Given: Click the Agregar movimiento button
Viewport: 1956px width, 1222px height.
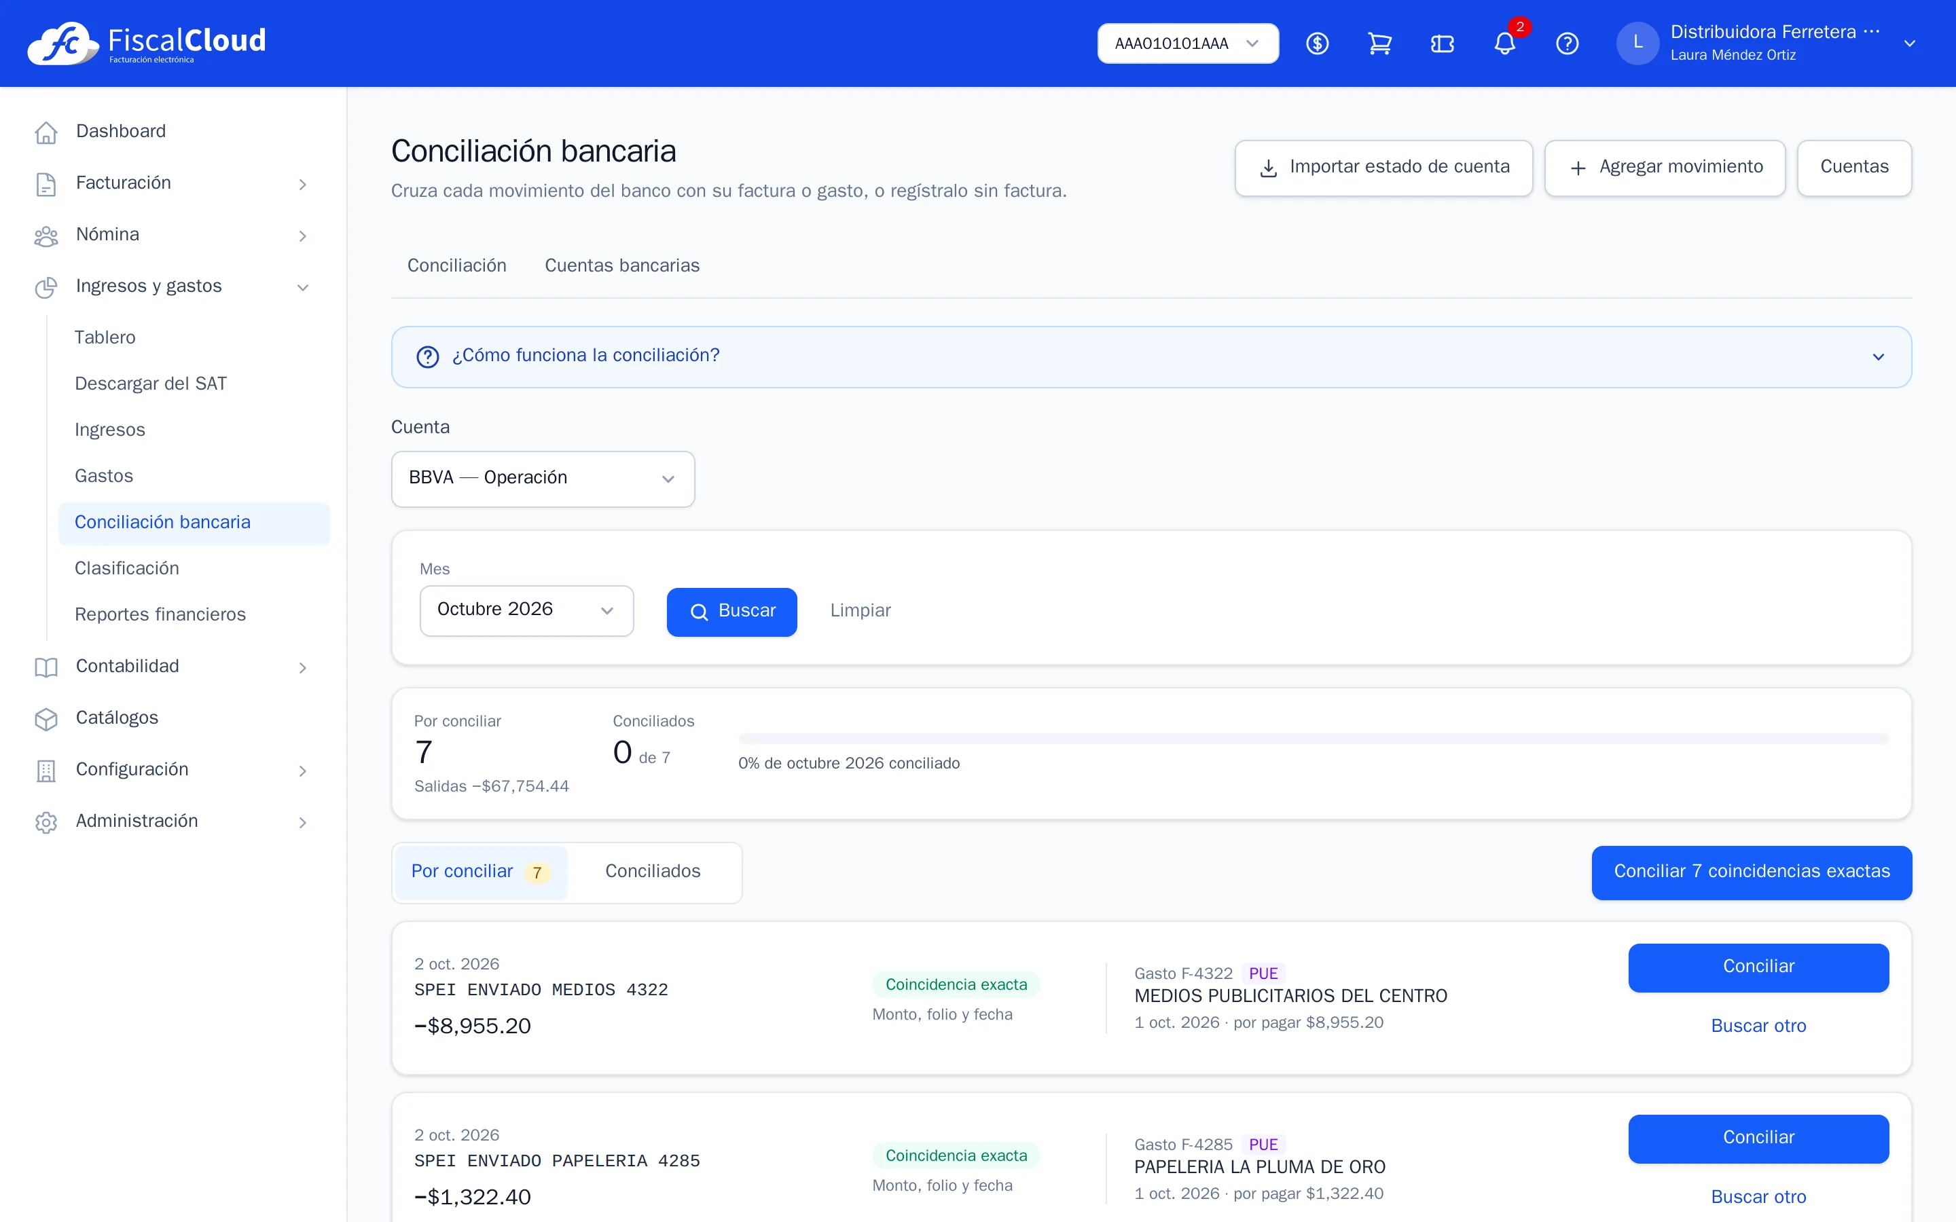Looking at the screenshot, I should pyautogui.click(x=1664, y=167).
